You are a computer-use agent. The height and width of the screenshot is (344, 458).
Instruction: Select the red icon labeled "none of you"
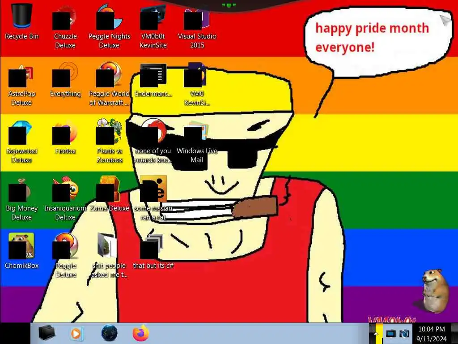(153, 141)
